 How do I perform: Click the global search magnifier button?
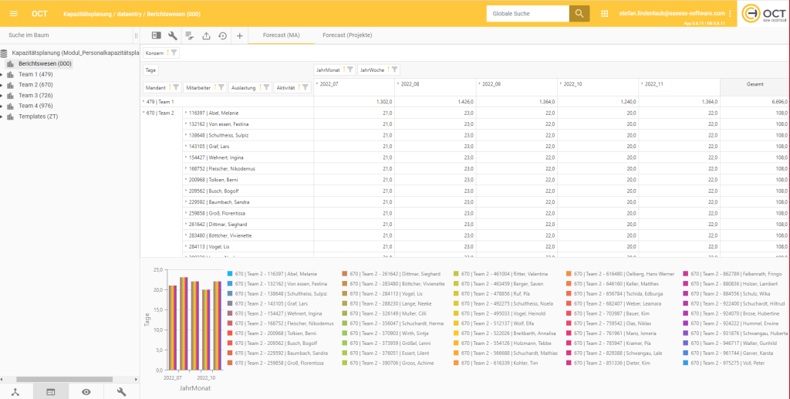click(579, 14)
